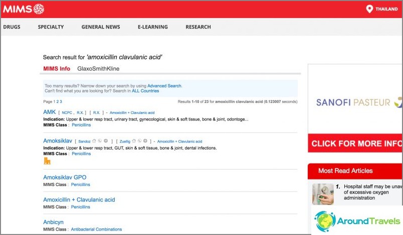Open the AMK drug entry
This screenshot has width=403, height=235.
[x=49, y=112]
